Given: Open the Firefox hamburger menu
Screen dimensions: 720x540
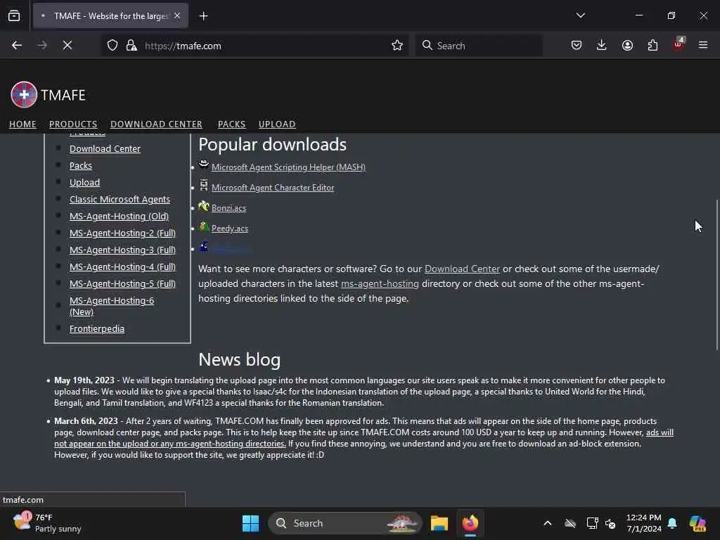Looking at the screenshot, I should (703, 45).
